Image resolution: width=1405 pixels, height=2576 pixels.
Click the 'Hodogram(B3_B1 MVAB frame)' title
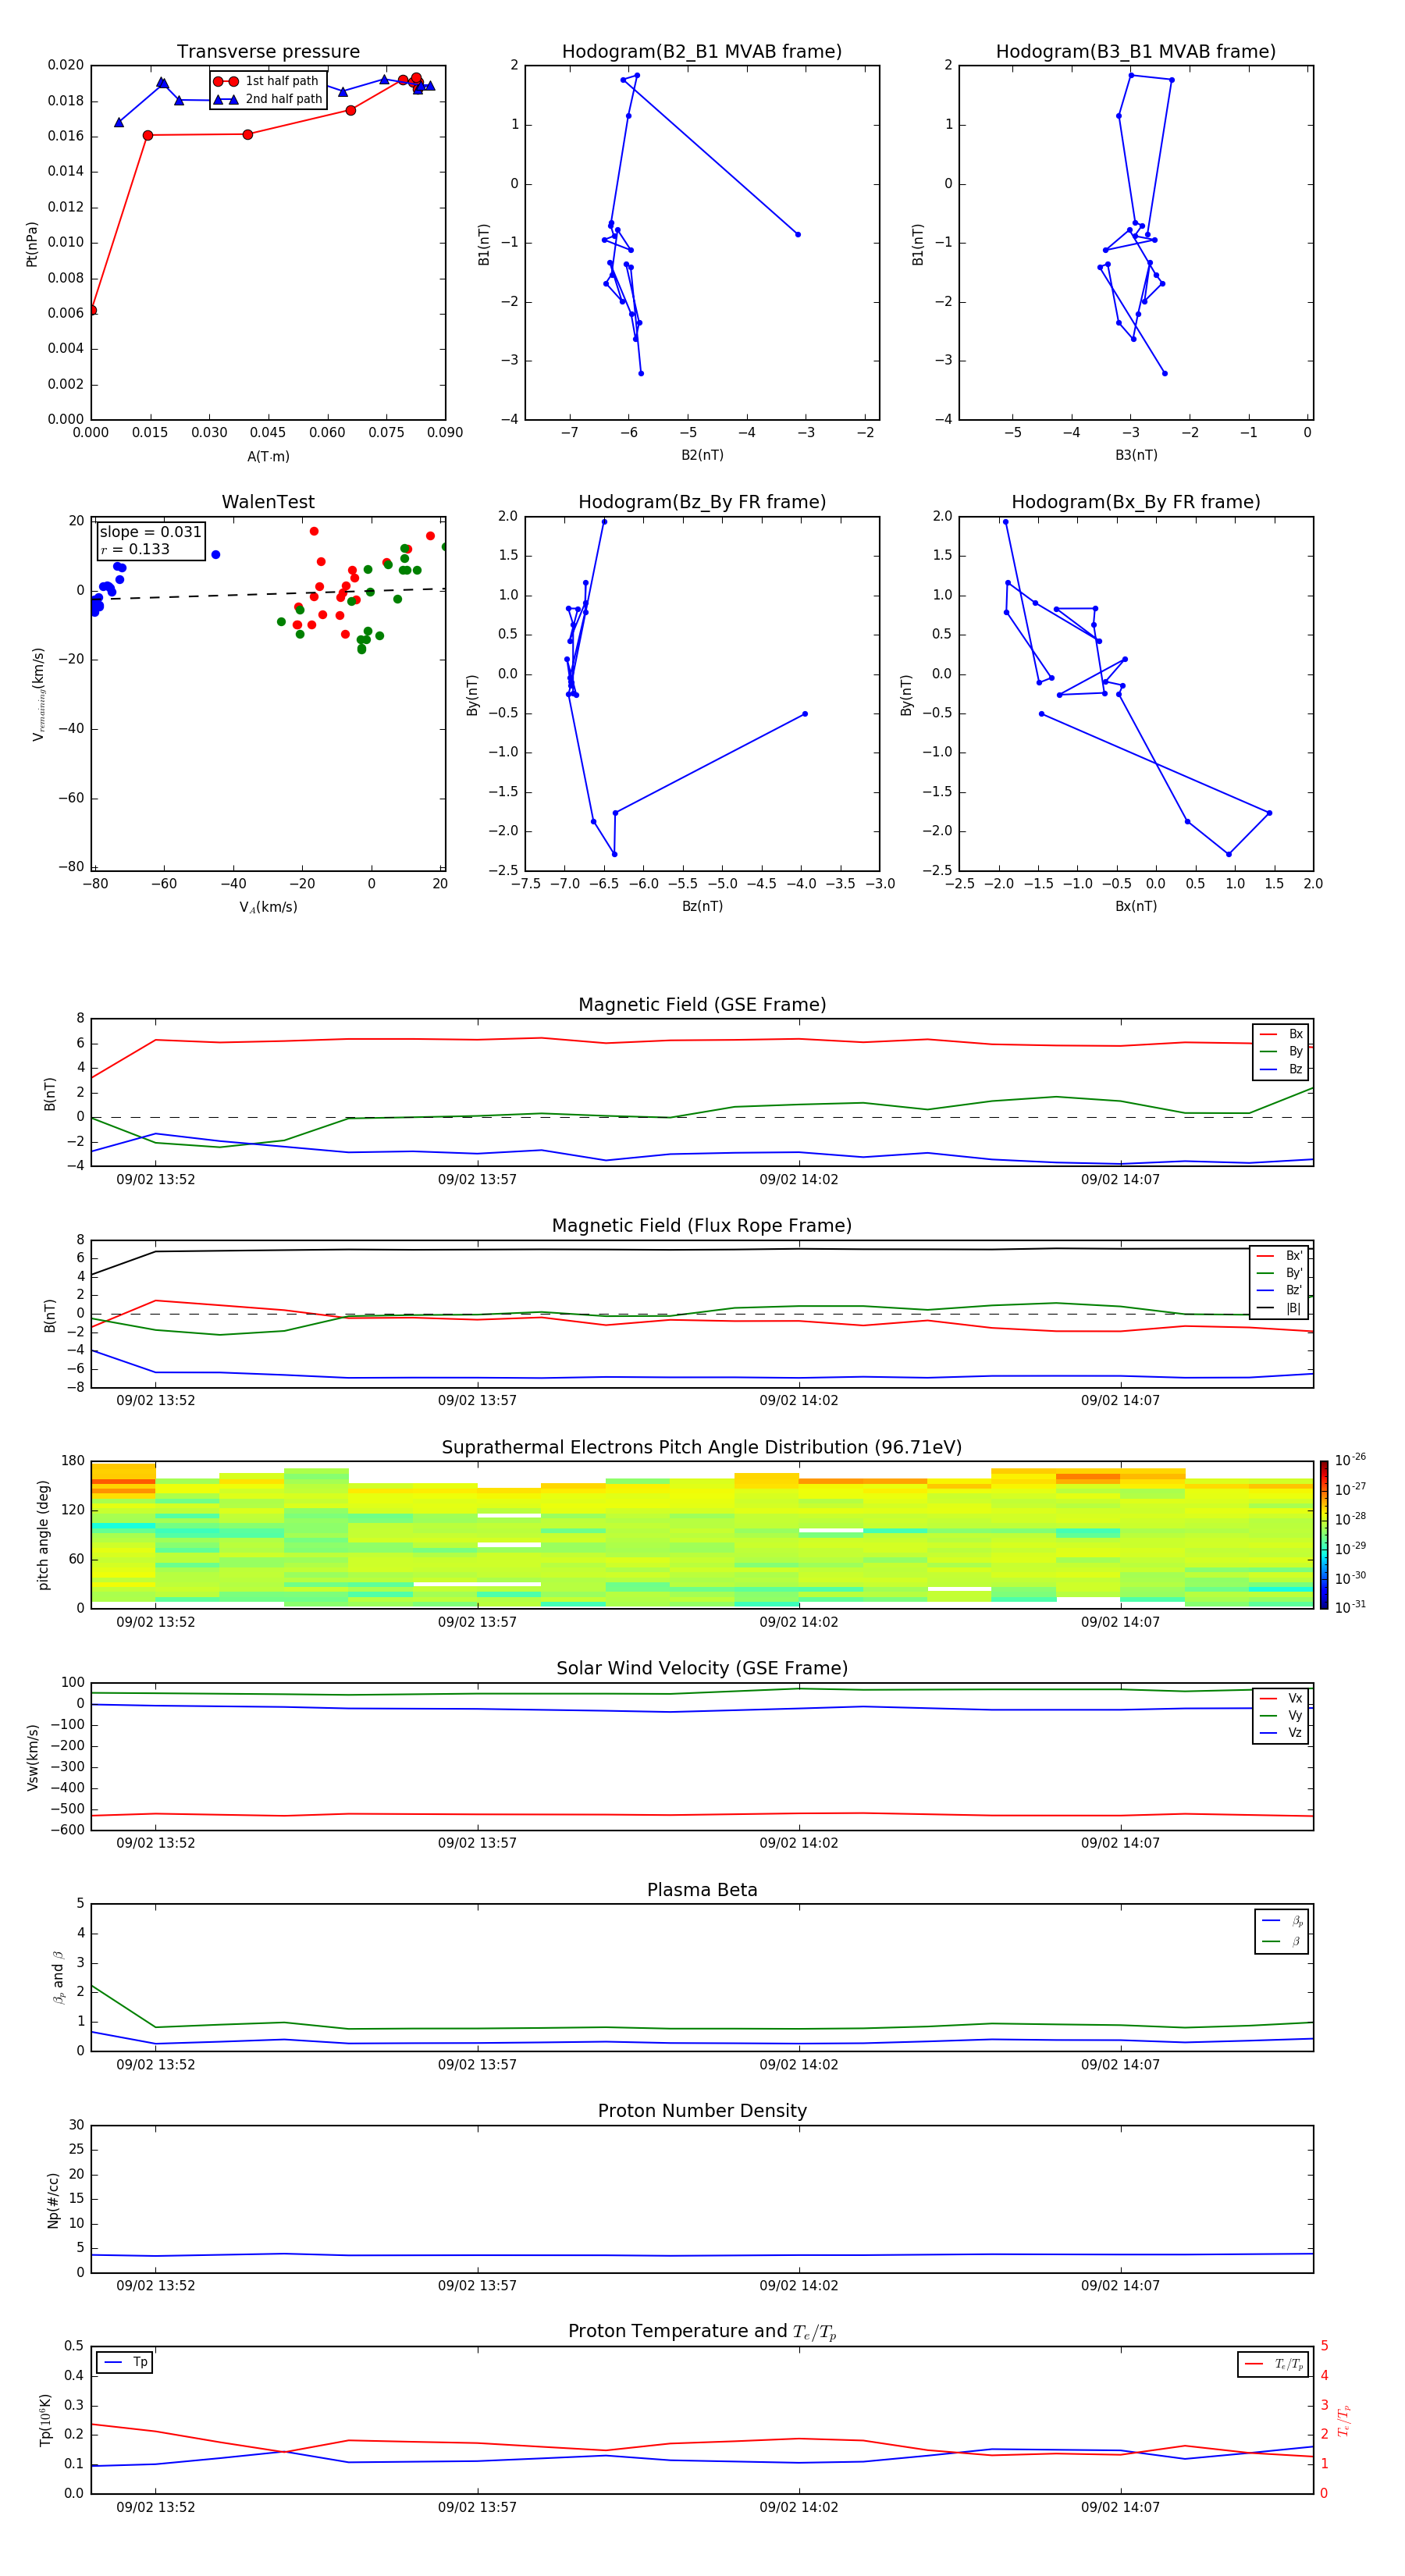(1136, 52)
